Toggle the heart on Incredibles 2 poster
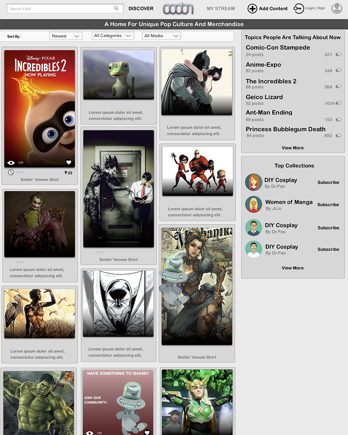Viewport: 348px width, 435px height. point(69,163)
